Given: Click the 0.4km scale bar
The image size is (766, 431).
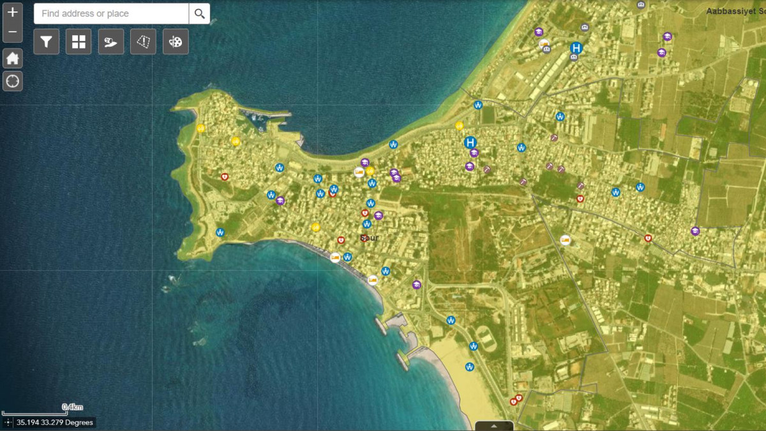Looking at the screenshot, I should pyautogui.click(x=43, y=410).
